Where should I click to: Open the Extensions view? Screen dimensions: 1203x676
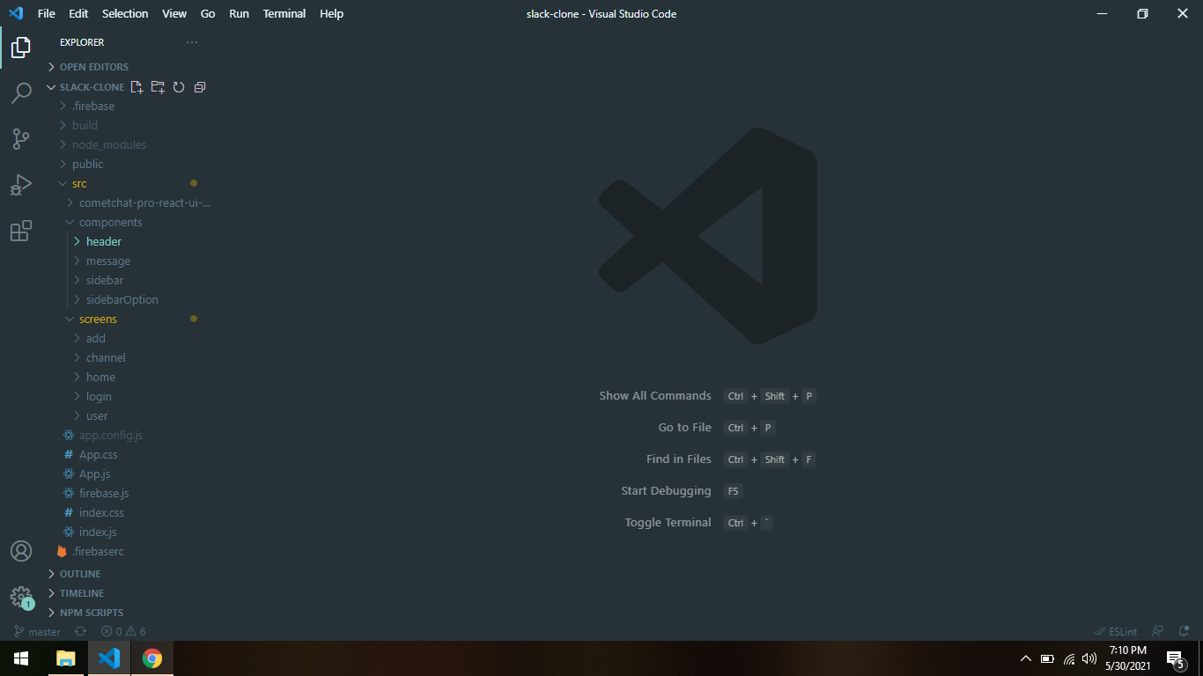coord(21,231)
